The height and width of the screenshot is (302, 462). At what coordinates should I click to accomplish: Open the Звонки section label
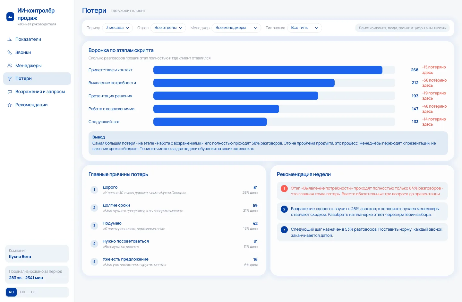pos(23,52)
